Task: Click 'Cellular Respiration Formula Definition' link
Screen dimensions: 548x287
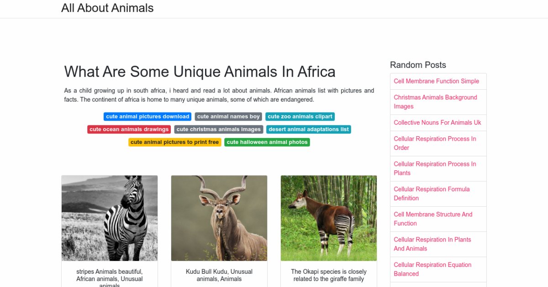Action: coord(432,194)
